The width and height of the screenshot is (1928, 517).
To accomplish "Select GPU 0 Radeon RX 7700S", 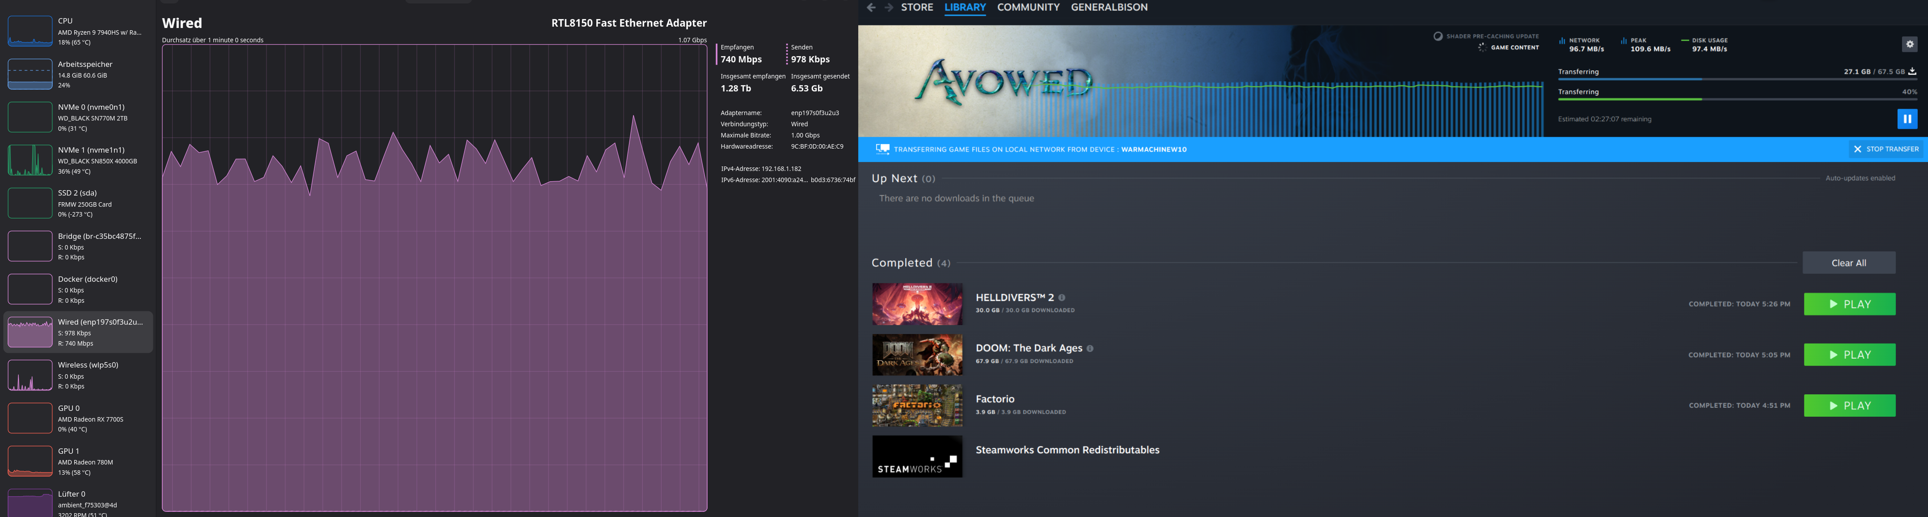I will coord(79,418).
